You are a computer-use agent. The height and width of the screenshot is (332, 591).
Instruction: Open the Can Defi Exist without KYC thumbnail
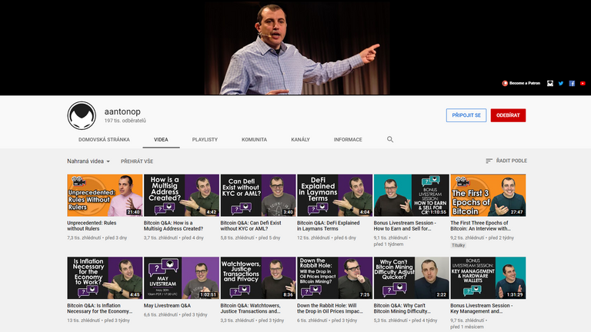tap(259, 195)
